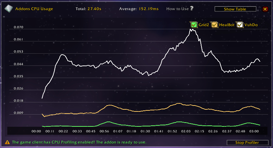This screenshot has height=148, width=273.
Task: Click the 00:56 time axis label
Action: tap(105, 131)
